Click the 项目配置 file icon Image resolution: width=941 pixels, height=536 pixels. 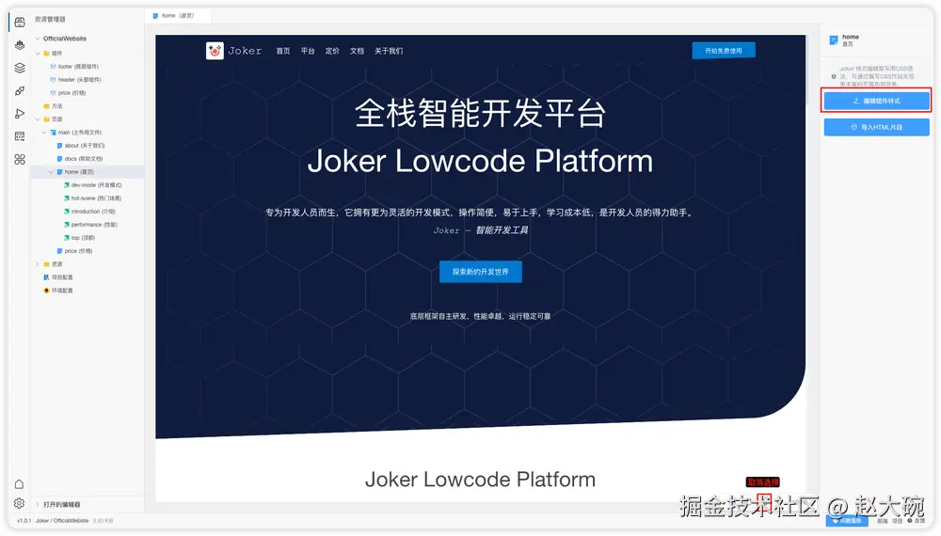46,277
